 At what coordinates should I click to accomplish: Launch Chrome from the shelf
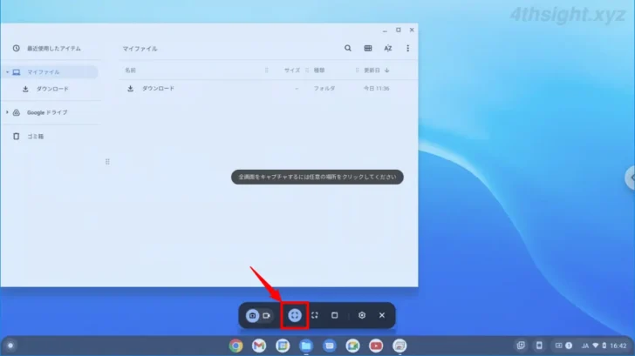click(236, 346)
